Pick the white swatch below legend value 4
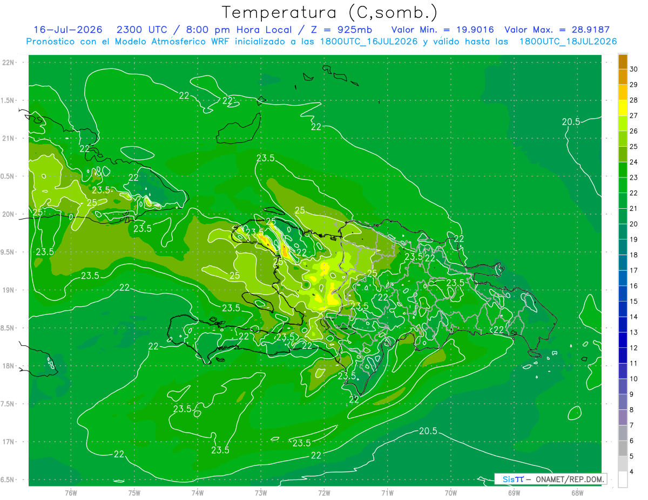This screenshot has height=500, width=648. (623, 480)
